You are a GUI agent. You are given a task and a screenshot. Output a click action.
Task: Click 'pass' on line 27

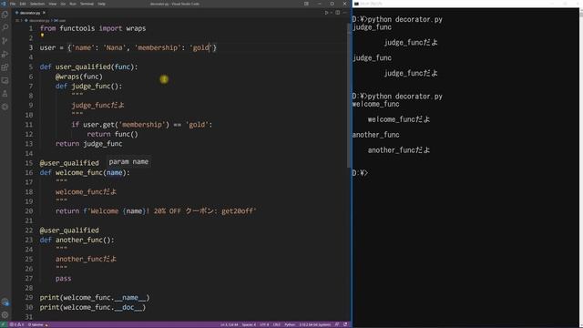coord(63,278)
